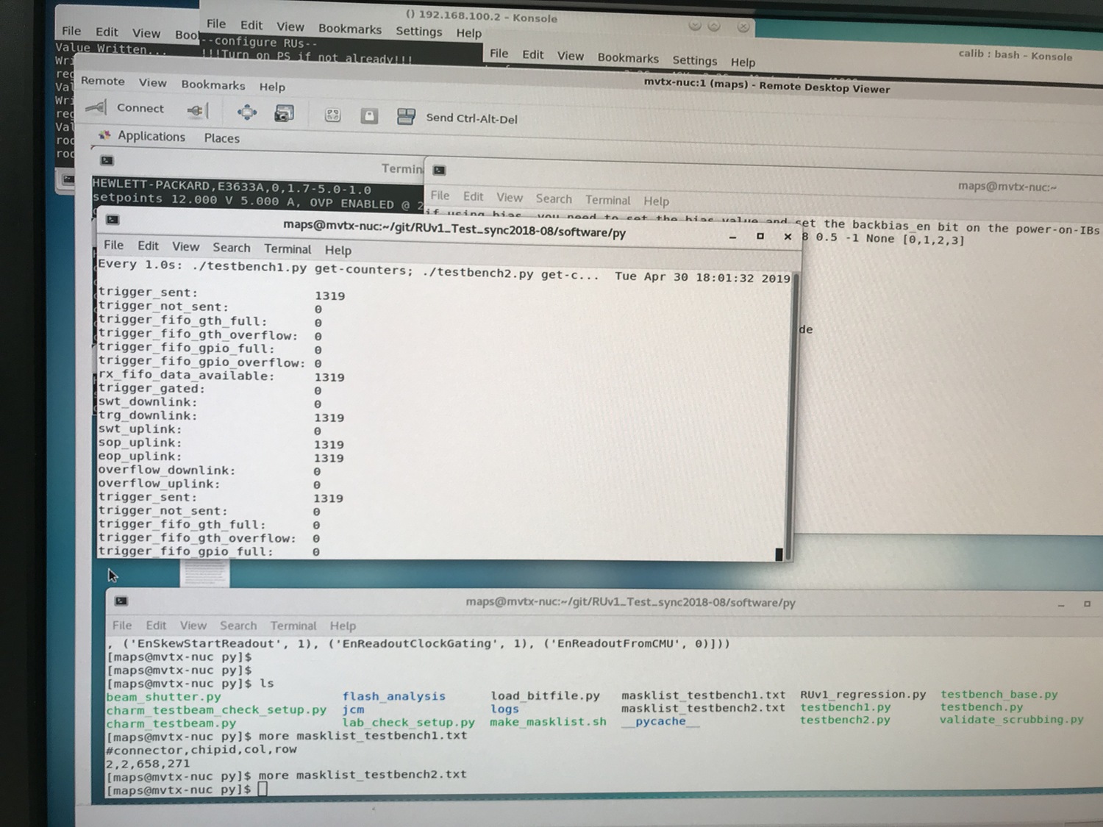
Task: Open Settings menu in calib bash Konsole
Action: pos(694,60)
